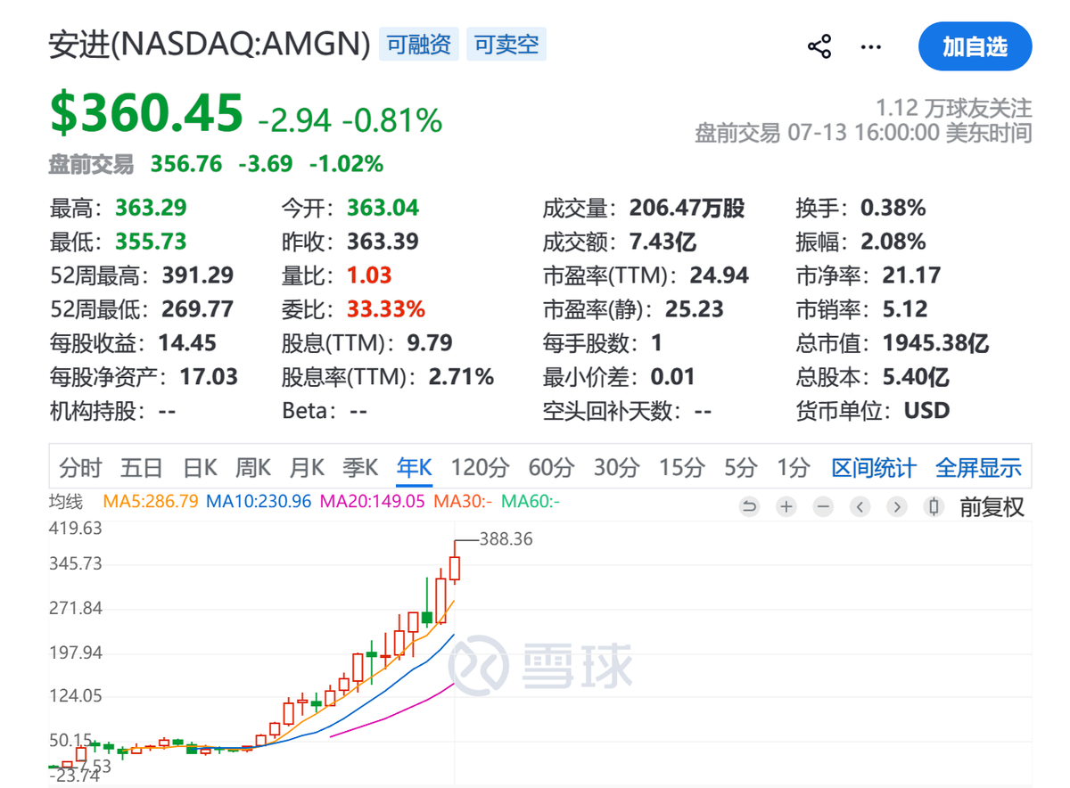Click the 1.12 万球友关注 followers text
Screen dimensions: 1070x788
click(x=954, y=109)
